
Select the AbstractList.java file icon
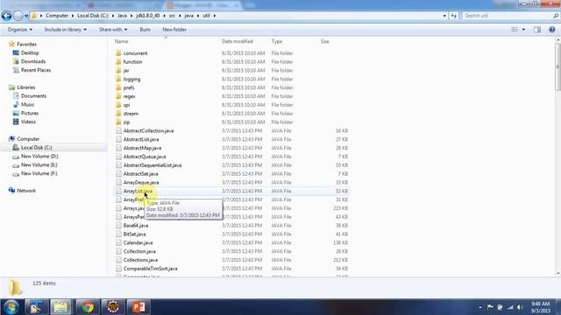119,139
